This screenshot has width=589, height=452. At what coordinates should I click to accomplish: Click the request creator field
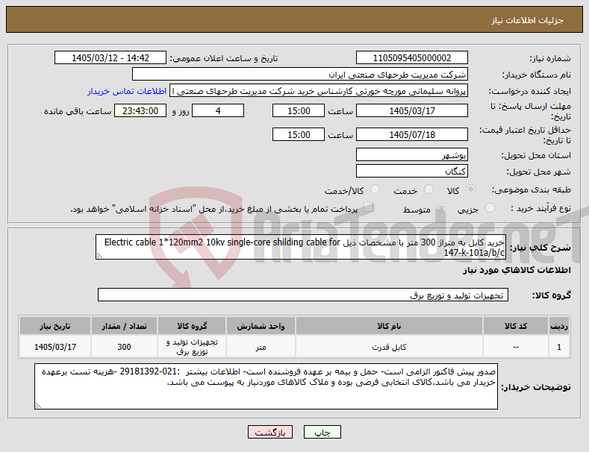coord(319,91)
